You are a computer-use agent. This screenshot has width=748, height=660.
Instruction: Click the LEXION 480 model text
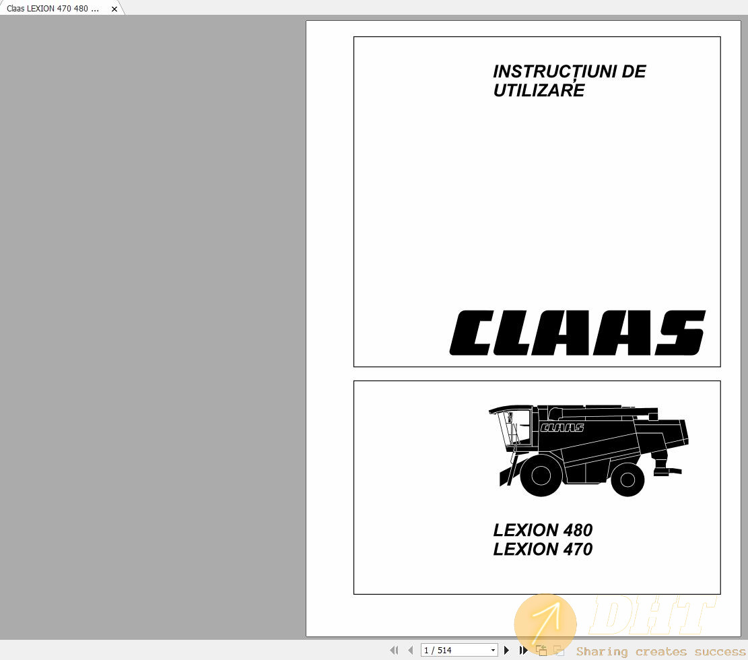(x=543, y=530)
